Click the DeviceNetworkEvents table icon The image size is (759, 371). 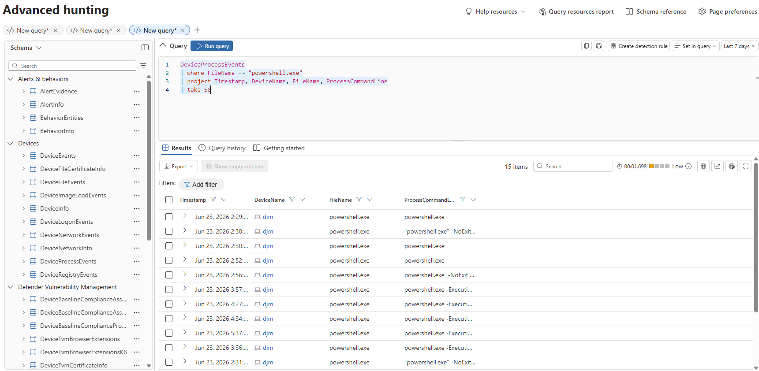pyautogui.click(x=33, y=235)
